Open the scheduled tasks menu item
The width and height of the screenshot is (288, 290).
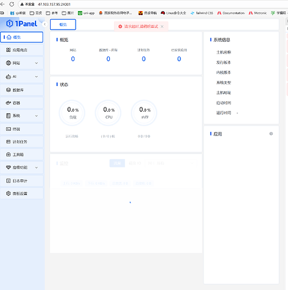[x=22, y=142]
